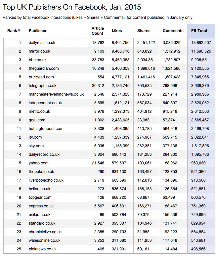Select the highlighted FB Total header
218x258 pixels.
click(x=199, y=31)
